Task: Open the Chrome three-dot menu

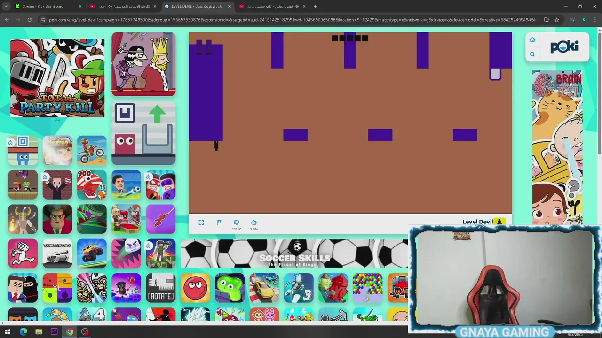Action: click(595, 20)
